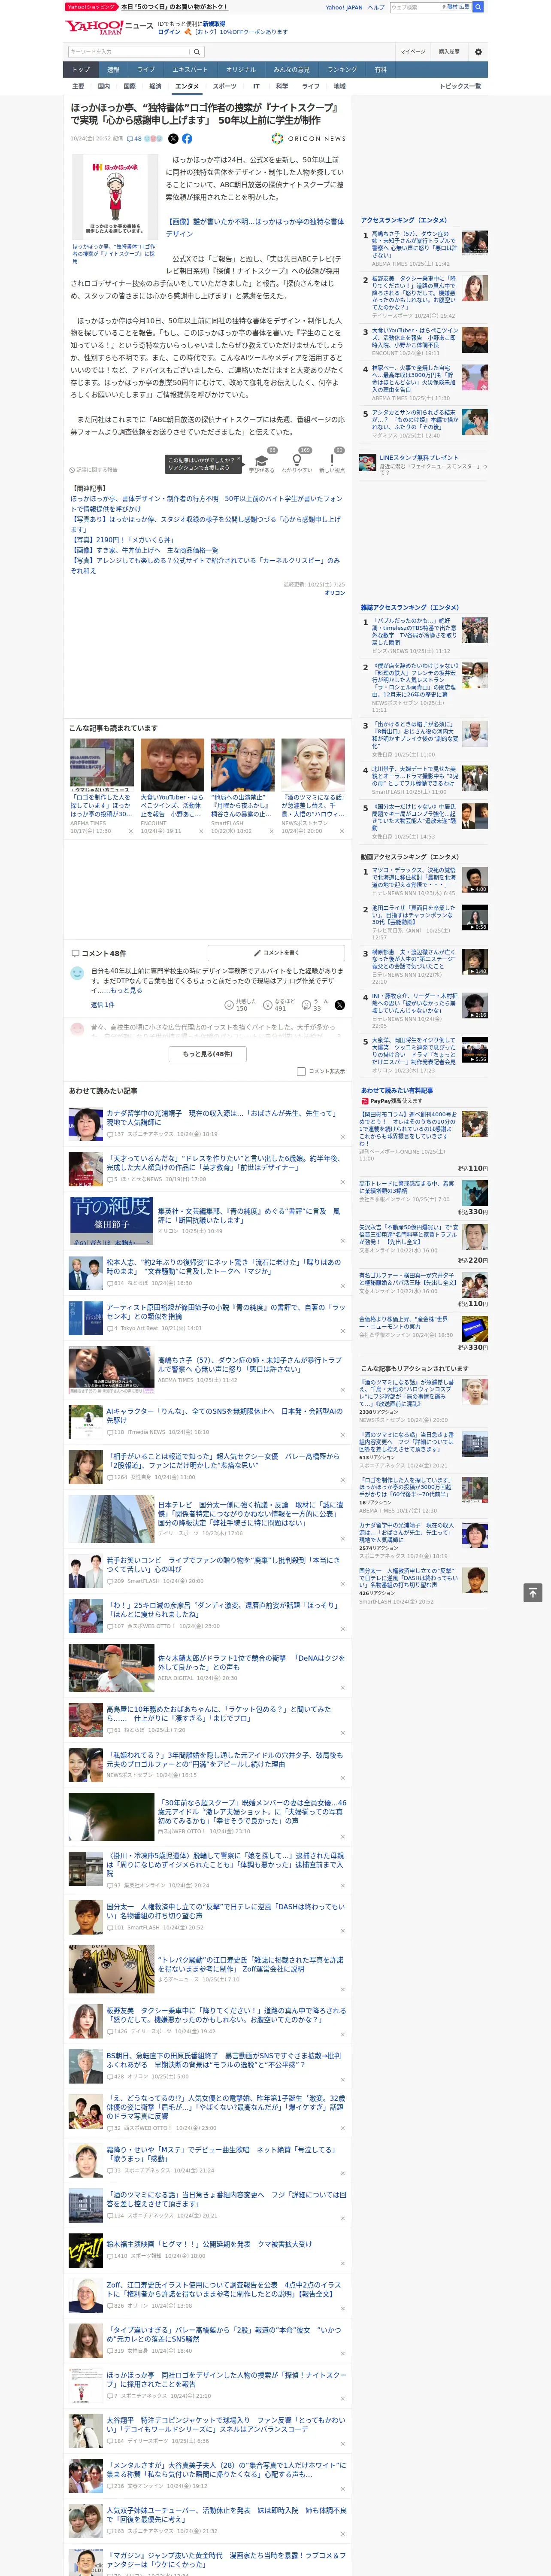The image size is (551, 2576).
Task: Click first commenter's blue avatar
Action: click(x=77, y=973)
